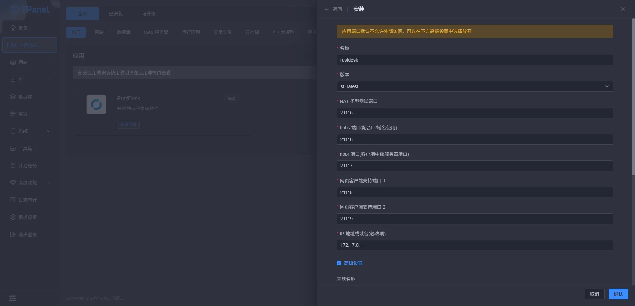The image size is (635, 306).
Task: Click the database icon in sidebar
Action: (x=13, y=97)
